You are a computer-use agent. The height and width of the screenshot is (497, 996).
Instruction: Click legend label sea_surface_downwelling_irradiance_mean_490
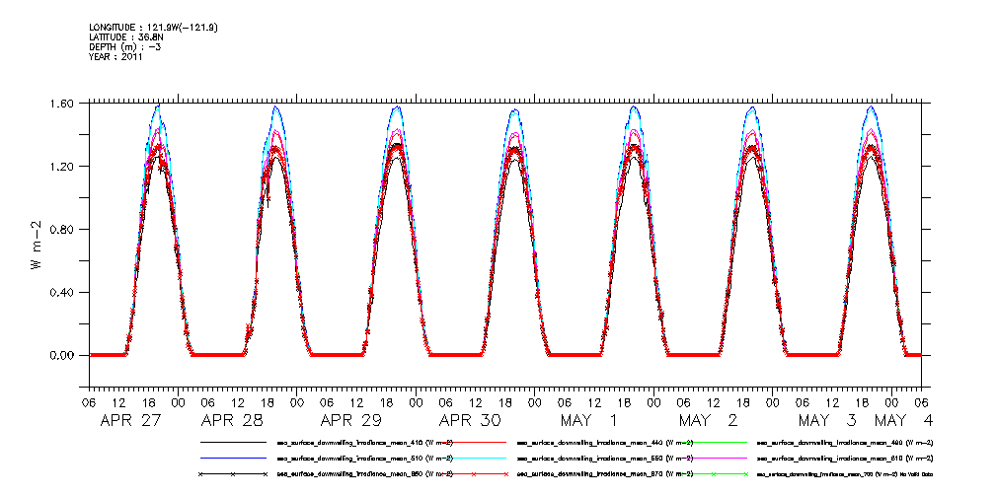click(845, 442)
